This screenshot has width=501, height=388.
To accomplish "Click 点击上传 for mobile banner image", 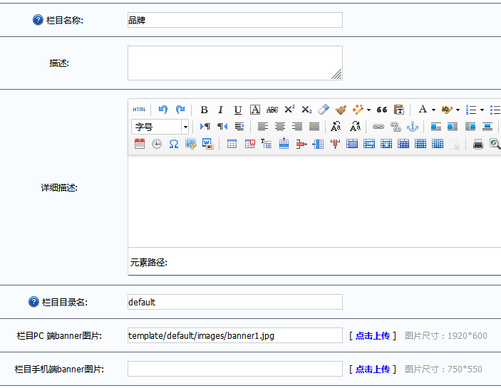I will [373, 369].
